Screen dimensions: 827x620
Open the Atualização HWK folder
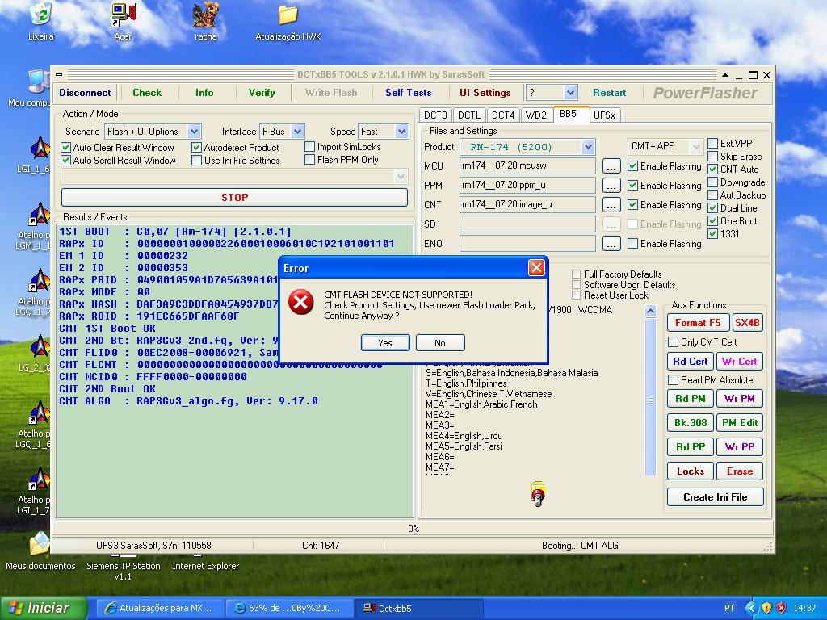[288, 16]
